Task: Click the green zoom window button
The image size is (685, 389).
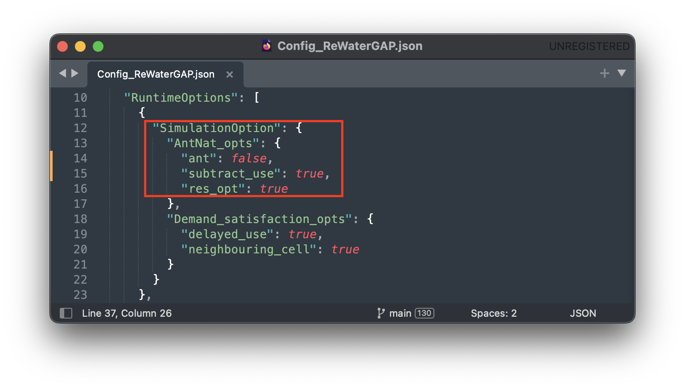Action: pyautogui.click(x=98, y=46)
